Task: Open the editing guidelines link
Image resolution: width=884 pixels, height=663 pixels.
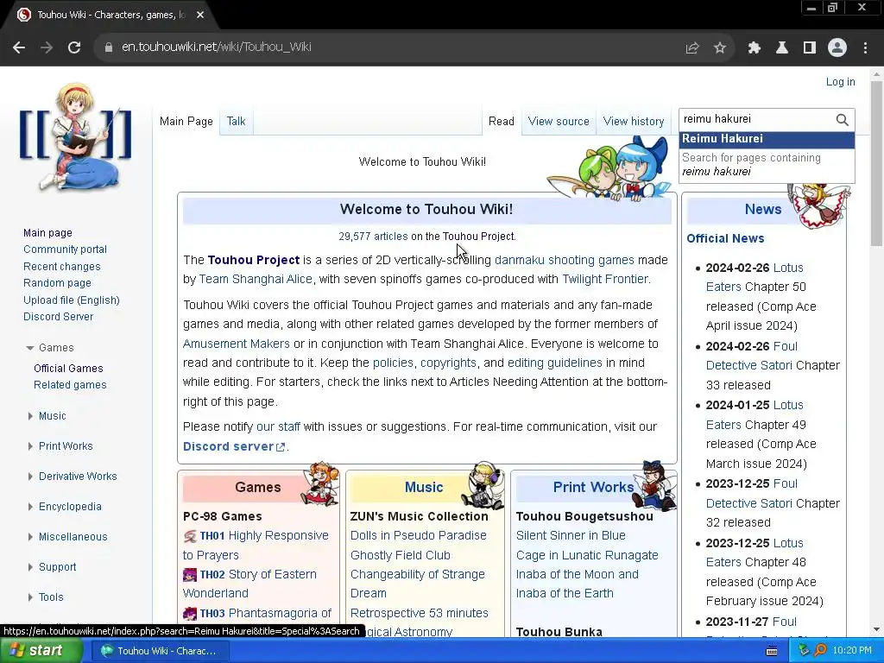Action: pyautogui.click(x=555, y=363)
